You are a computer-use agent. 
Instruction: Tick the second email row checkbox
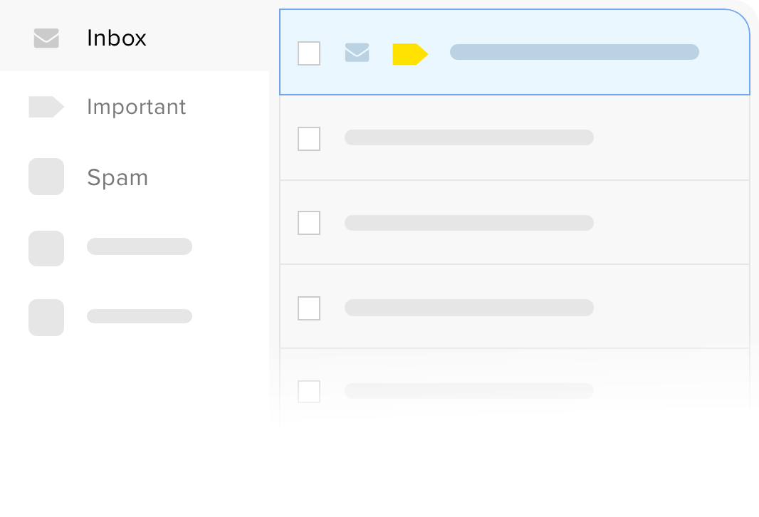click(x=309, y=139)
